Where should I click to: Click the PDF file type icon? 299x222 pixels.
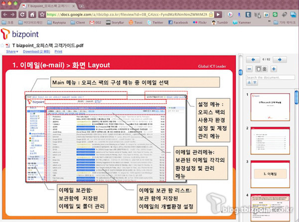(x=8, y=45)
